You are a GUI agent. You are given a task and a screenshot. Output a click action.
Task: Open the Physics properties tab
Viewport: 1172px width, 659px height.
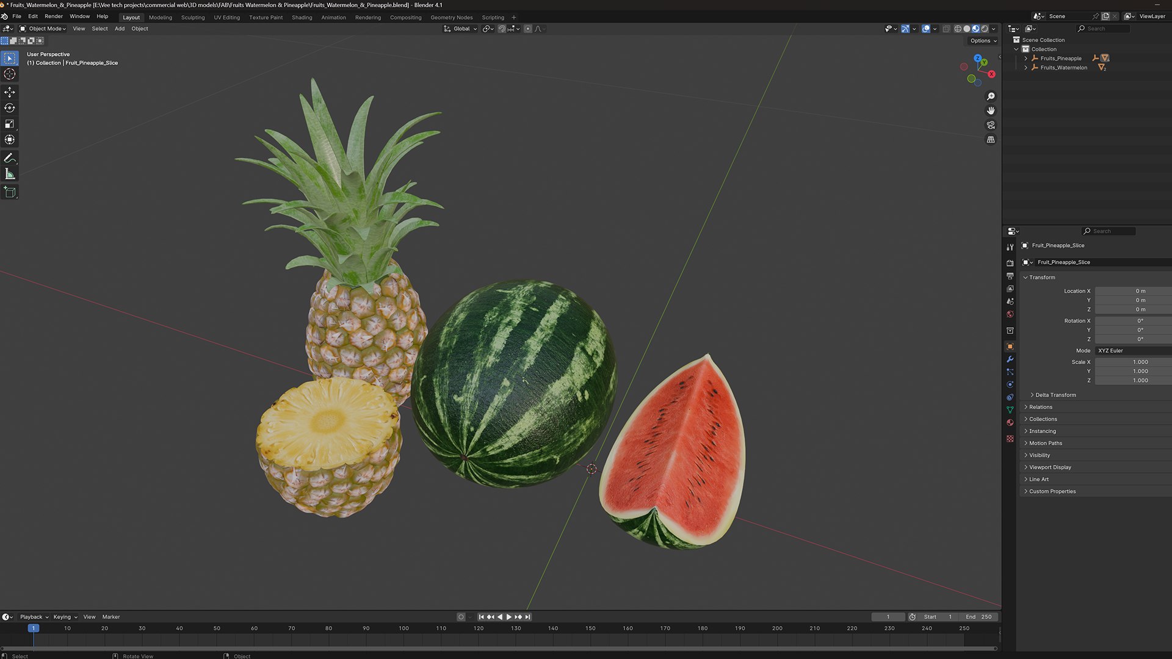[x=1010, y=384]
